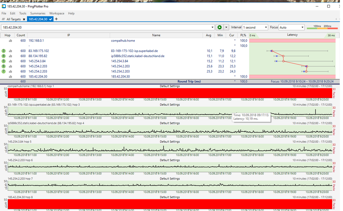
Task: Click the PL% column header
Action: pos(243,35)
